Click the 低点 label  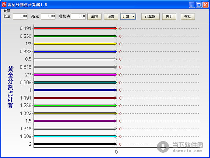pyautogui.click(x=7, y=16)
